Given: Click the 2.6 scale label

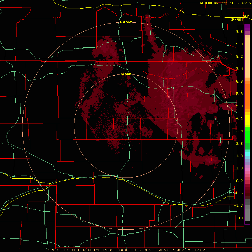Looking at the screenshot, I should [x=239, y=144].
